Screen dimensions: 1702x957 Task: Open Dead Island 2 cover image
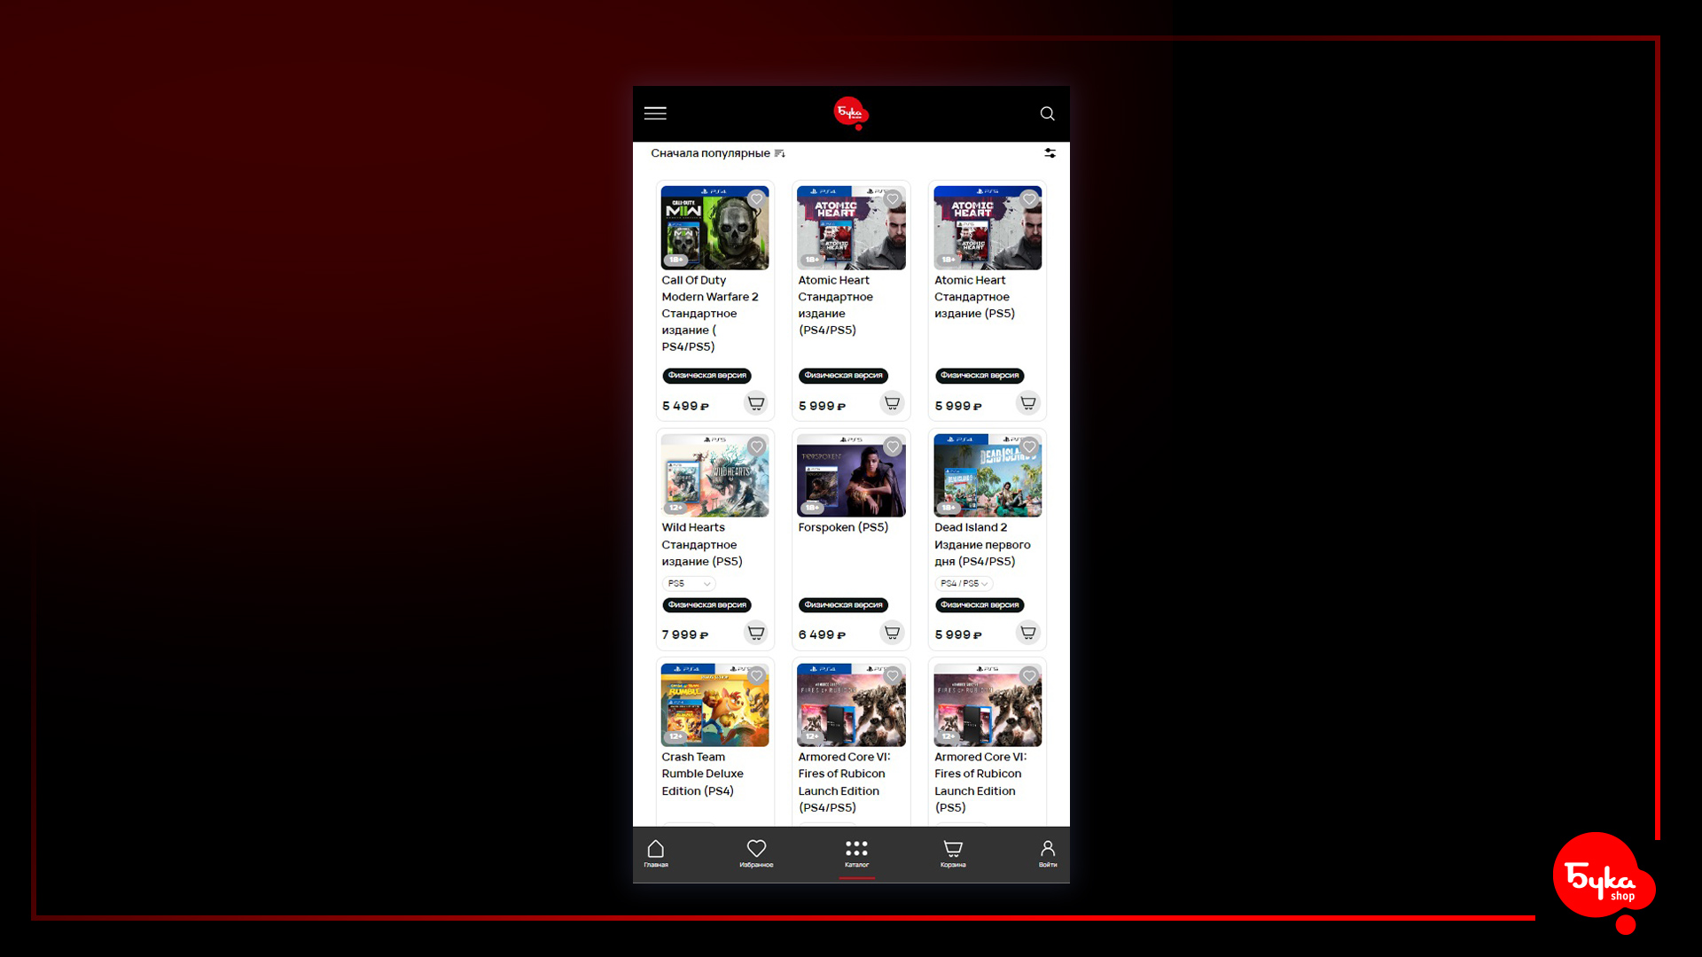click(988, 475)
